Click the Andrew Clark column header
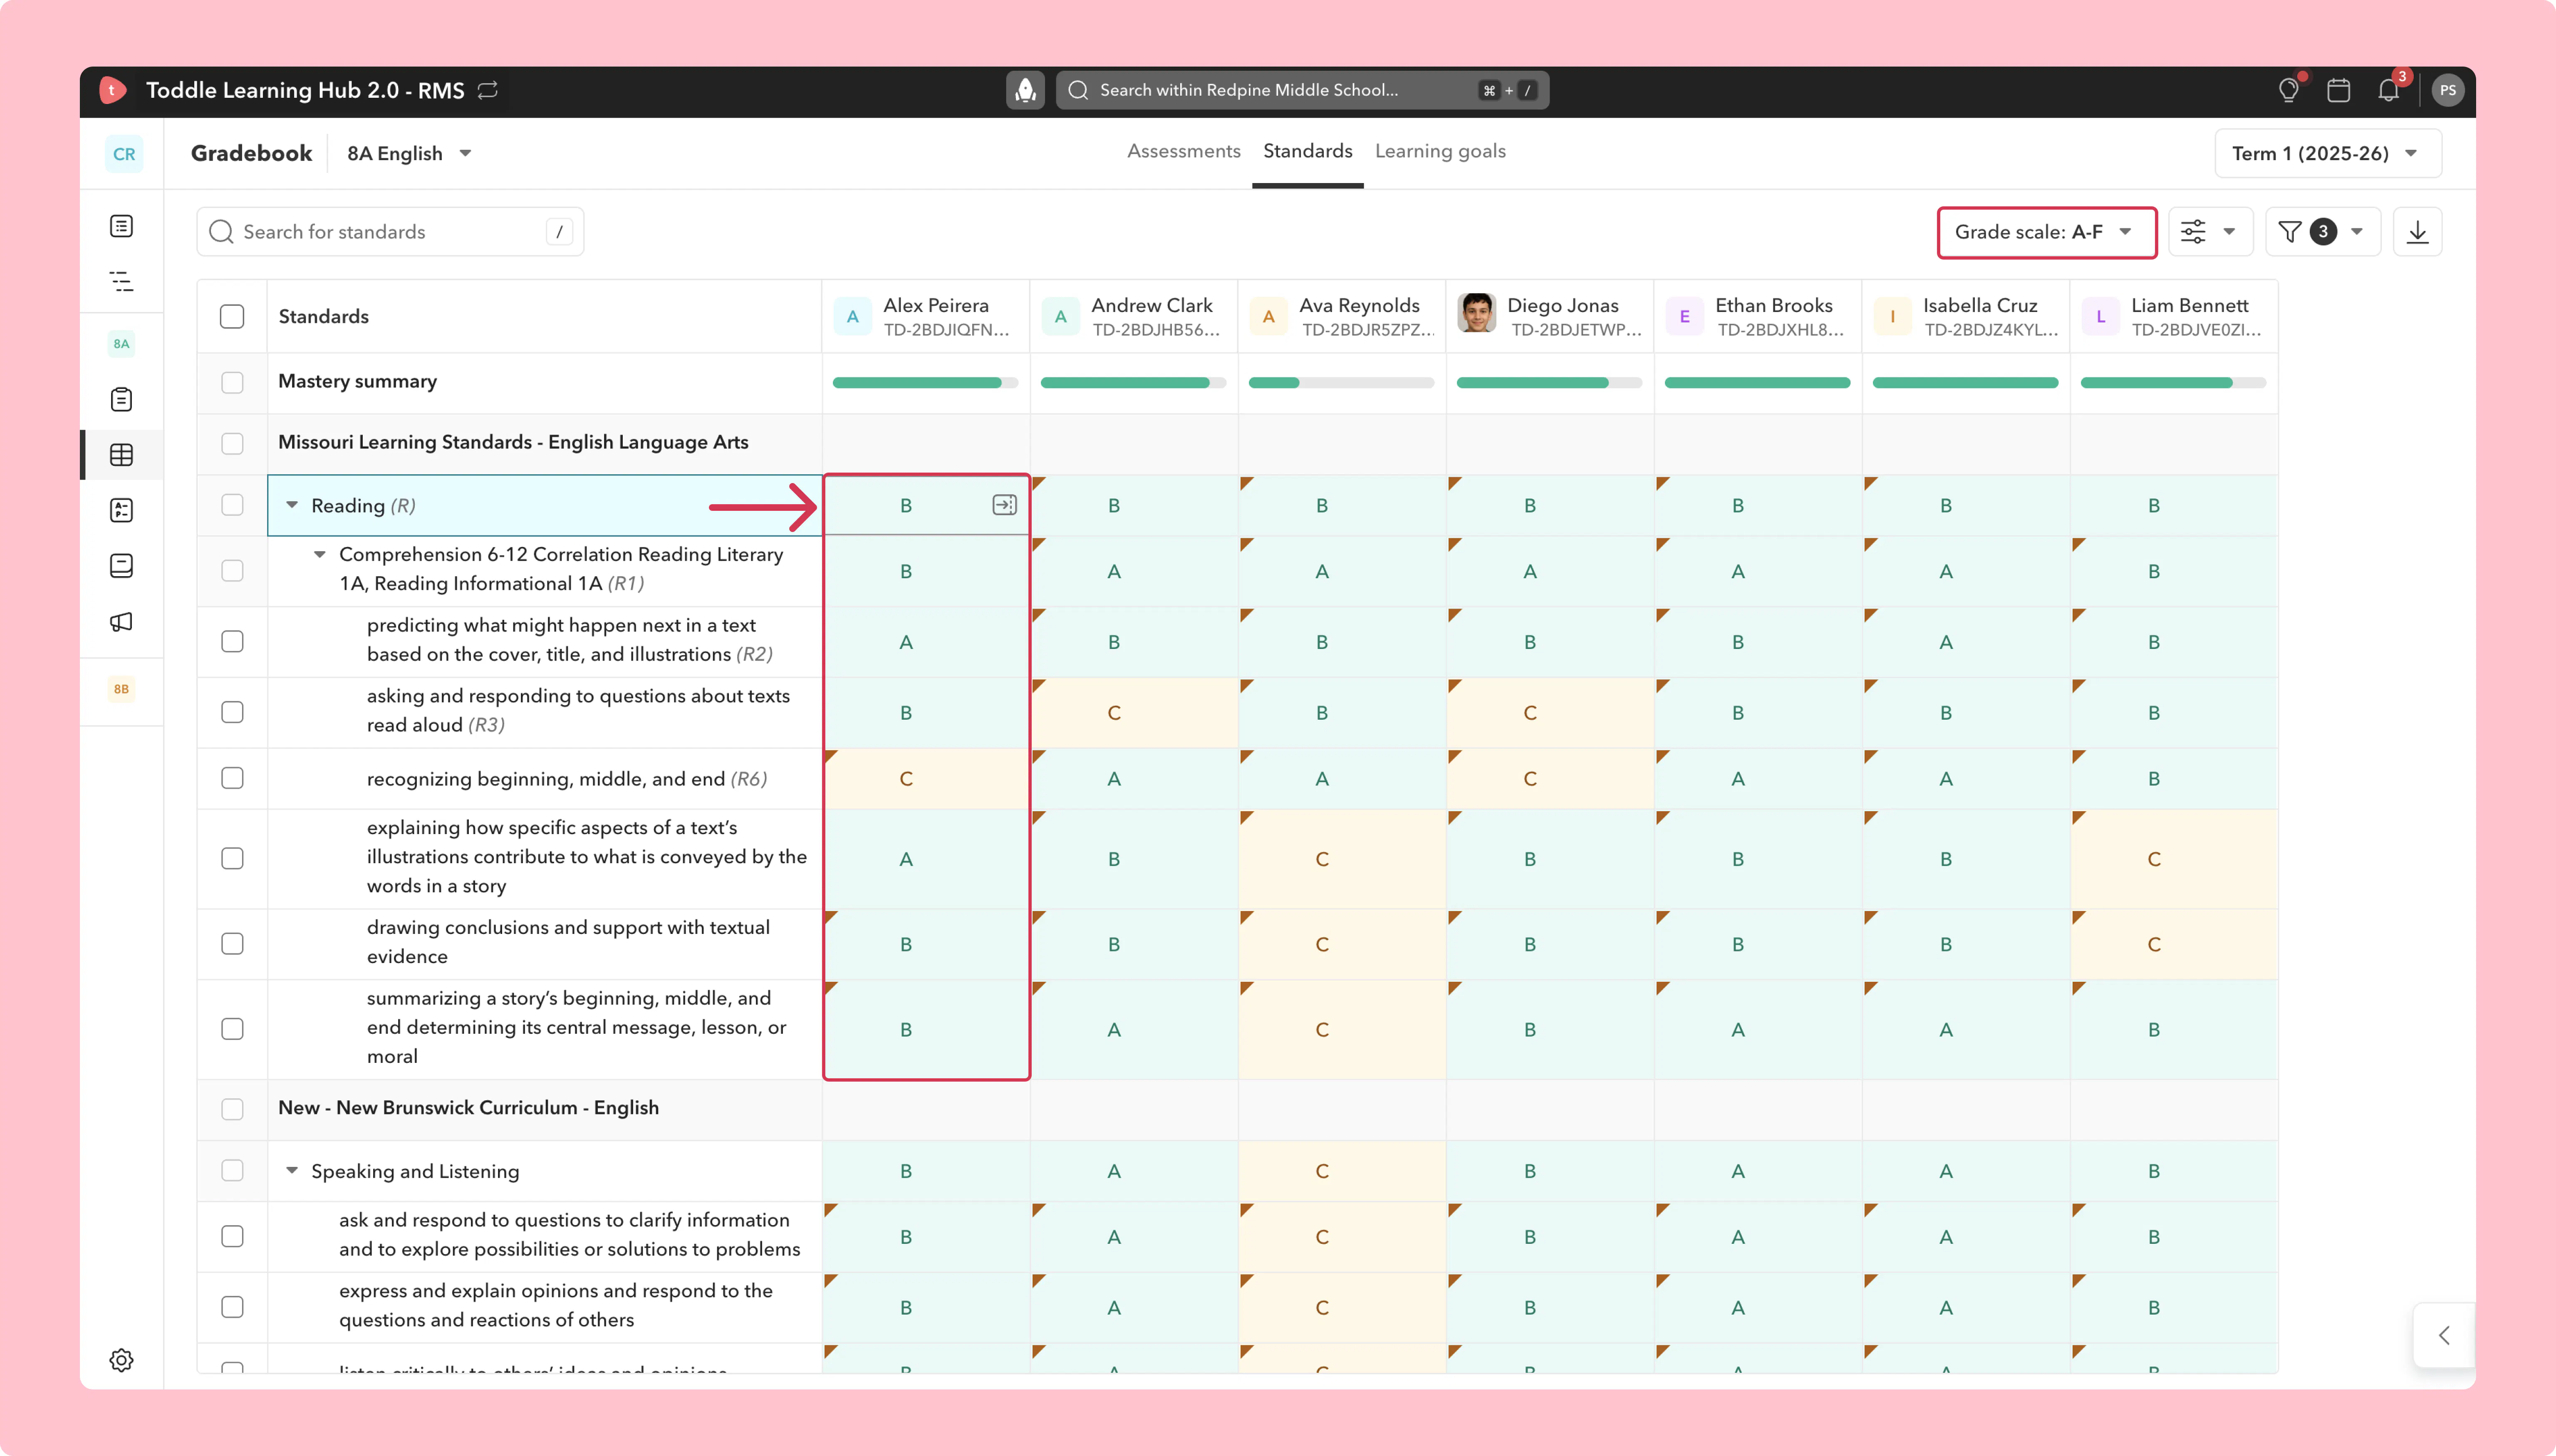 pos(1134,316)
